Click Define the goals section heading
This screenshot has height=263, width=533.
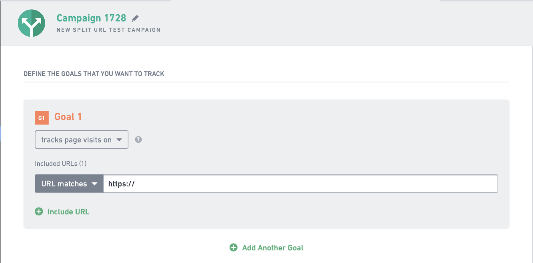click(x=94, y=74)
